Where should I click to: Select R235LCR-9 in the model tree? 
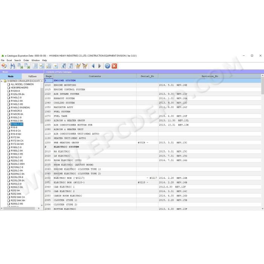click(x=17, y=177)
